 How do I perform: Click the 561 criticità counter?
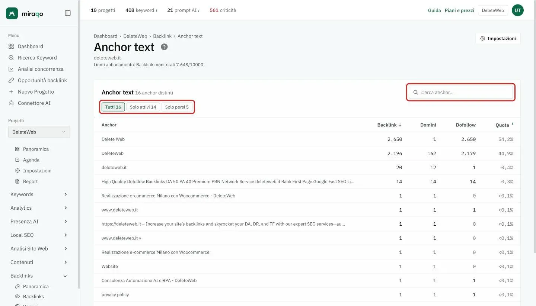[x=223, y=10]
